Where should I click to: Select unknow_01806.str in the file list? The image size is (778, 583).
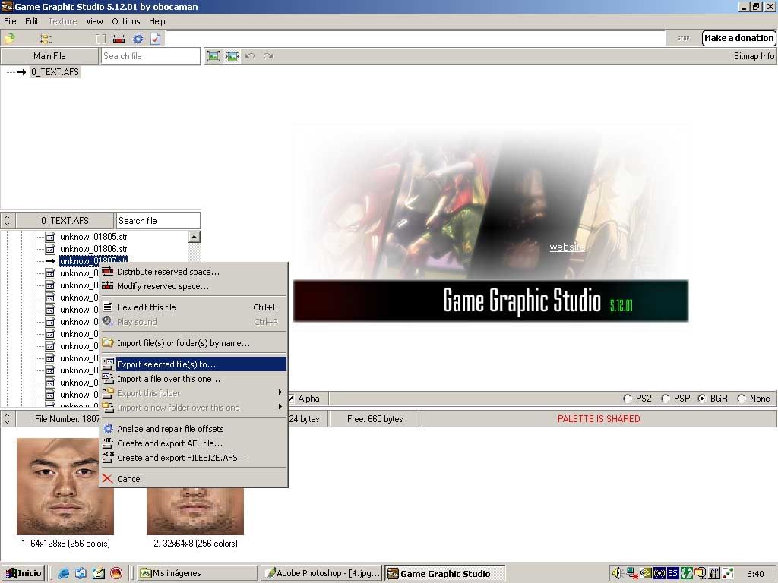[x=93, y=249]
